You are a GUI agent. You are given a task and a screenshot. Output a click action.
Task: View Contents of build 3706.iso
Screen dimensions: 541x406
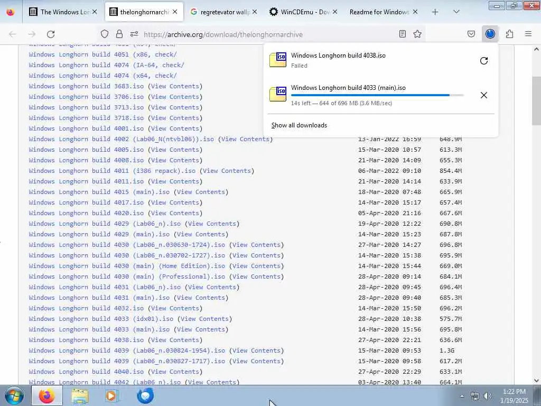(x=175, y=97)
